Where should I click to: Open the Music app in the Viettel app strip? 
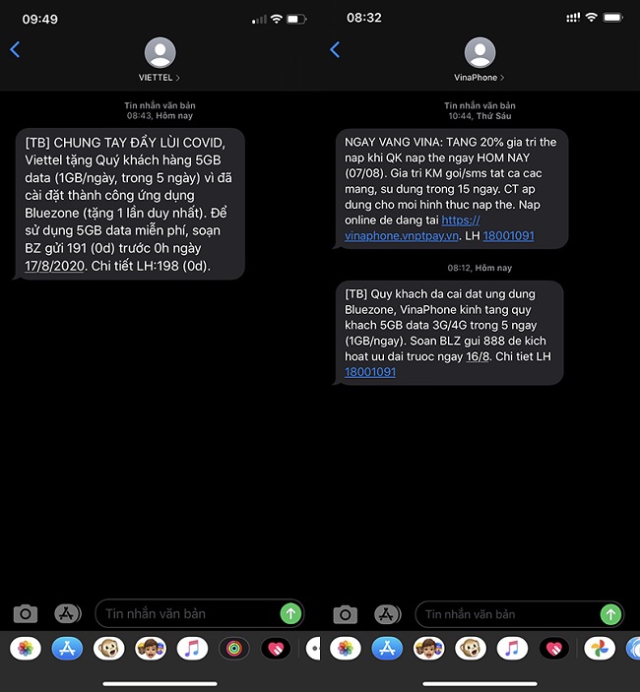click(x=192, y=649)
